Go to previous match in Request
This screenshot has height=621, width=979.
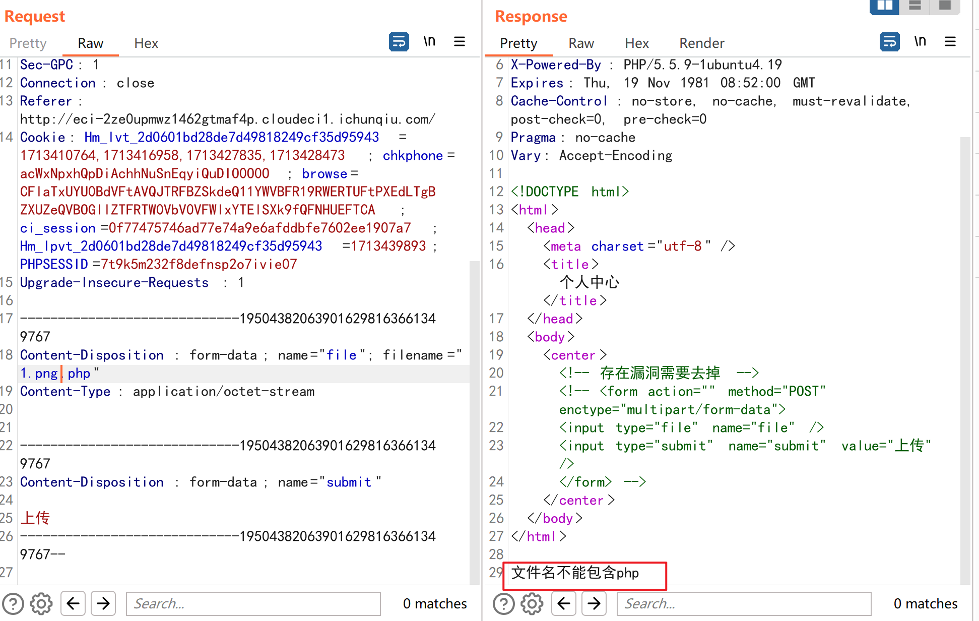(x=73, y=603)
